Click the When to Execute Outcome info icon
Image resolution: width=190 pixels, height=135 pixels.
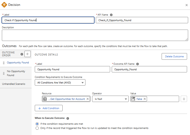[x=68, y=118]
